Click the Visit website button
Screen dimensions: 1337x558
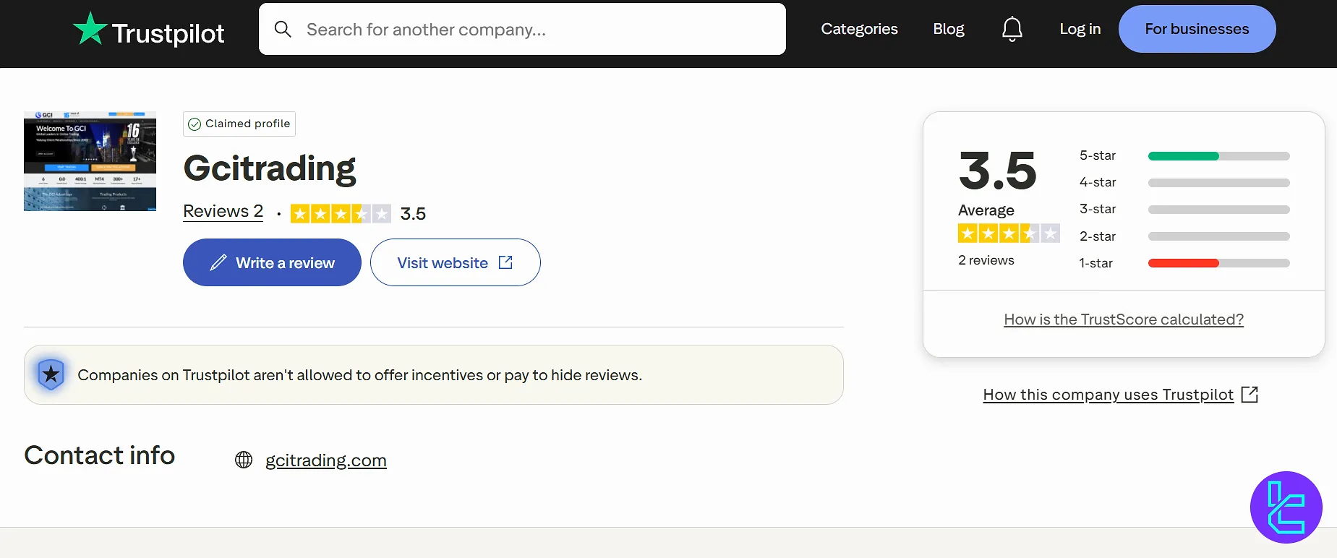[455, 262]
